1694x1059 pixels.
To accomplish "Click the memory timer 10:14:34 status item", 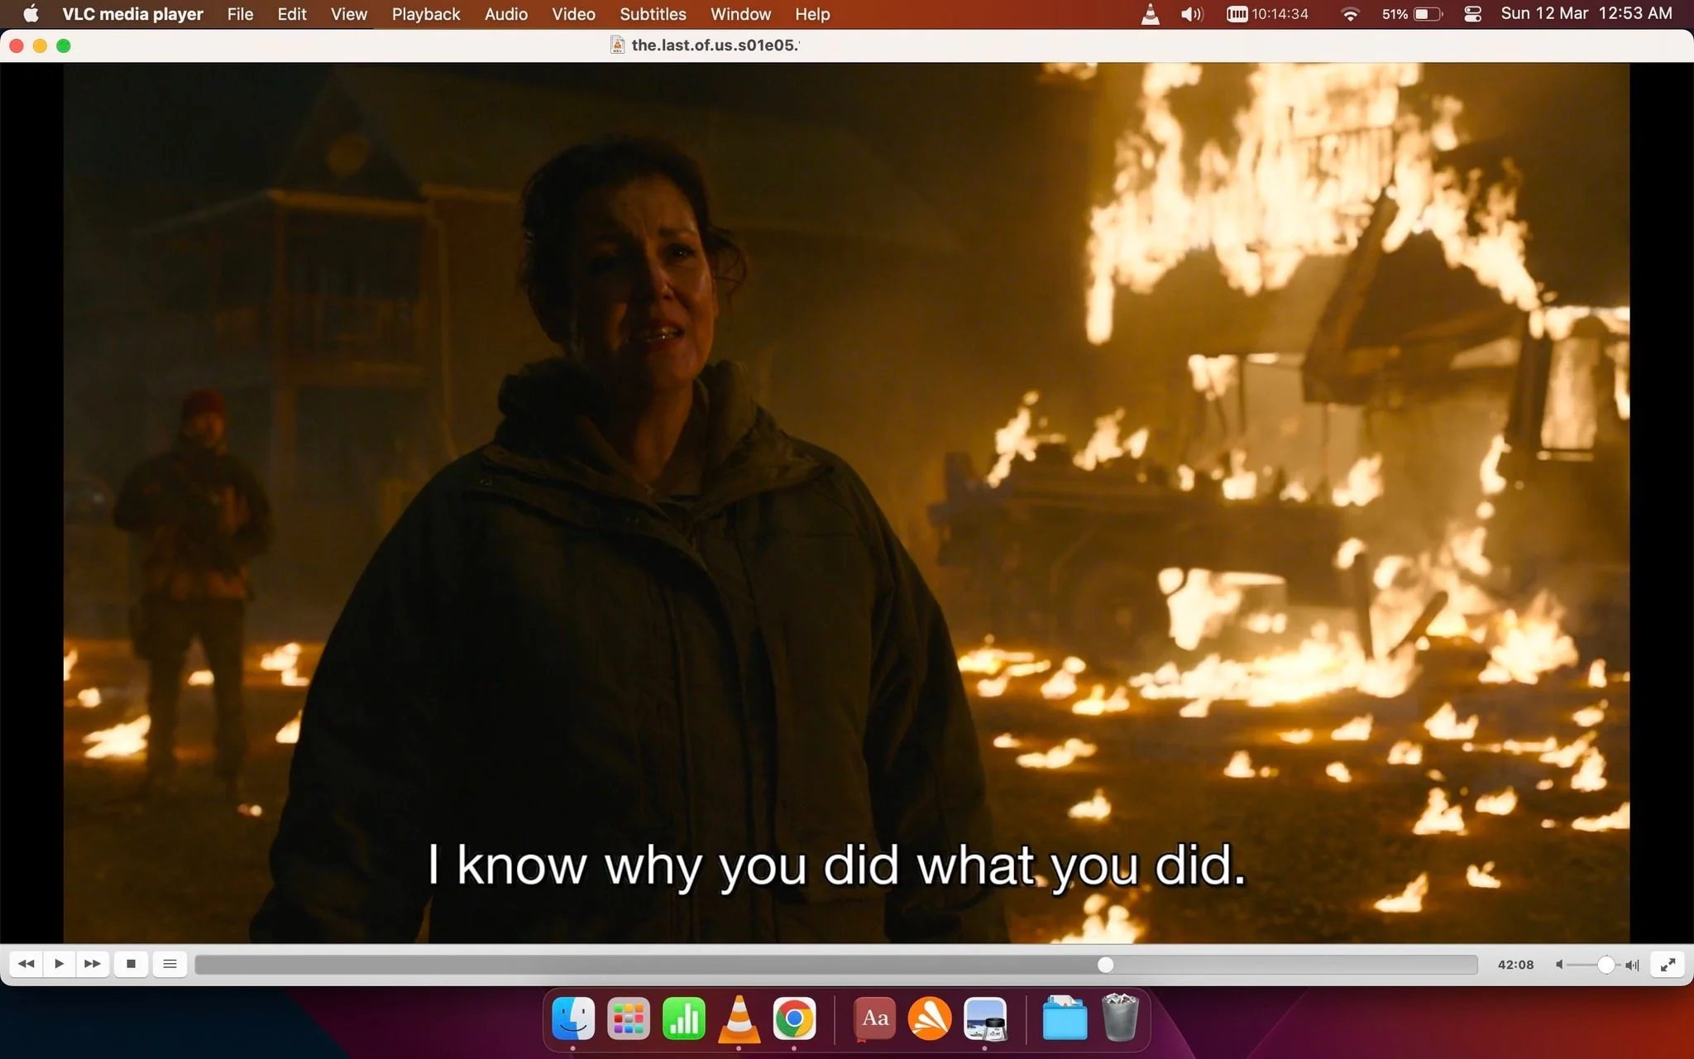I will [x=1267, y=14].
